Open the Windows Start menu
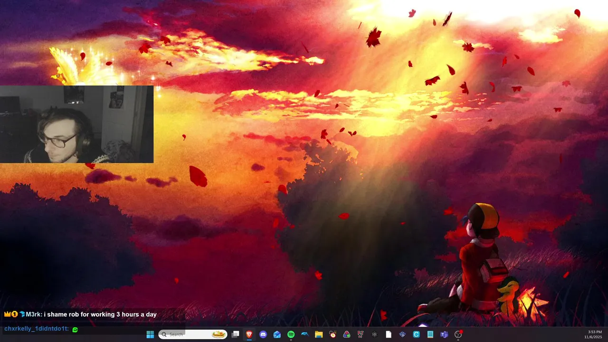Viewport: 608px width, 342px height. click(x=150, y=334)
